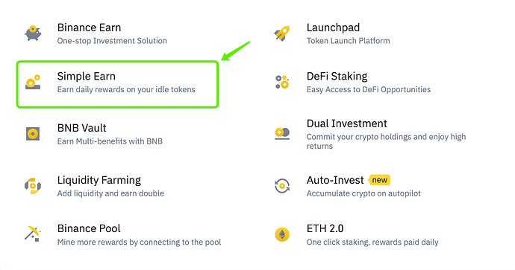Click the DeFi Staking icon
The width and height of the screenshot is (515, 270).
[282, 82]
